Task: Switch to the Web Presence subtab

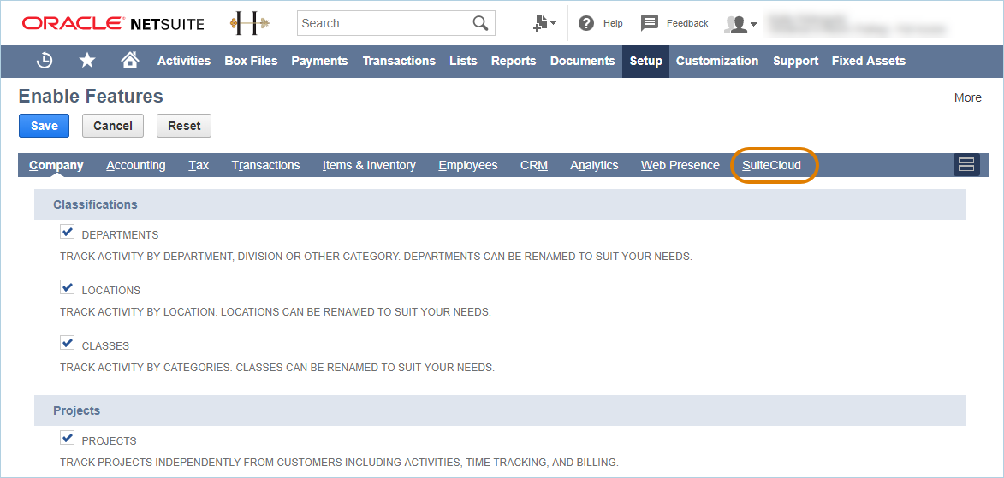Action: (680, 165)
